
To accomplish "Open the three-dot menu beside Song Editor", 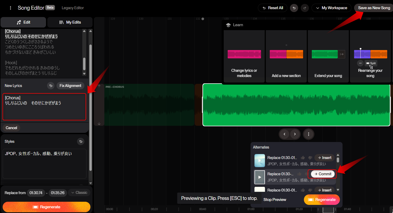I will (x=11, y=8).
